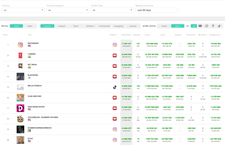Open the KIDS DIANA SHOW title
Image resolution: width=225 pixels, height=145 pixels.
point(36,107)
